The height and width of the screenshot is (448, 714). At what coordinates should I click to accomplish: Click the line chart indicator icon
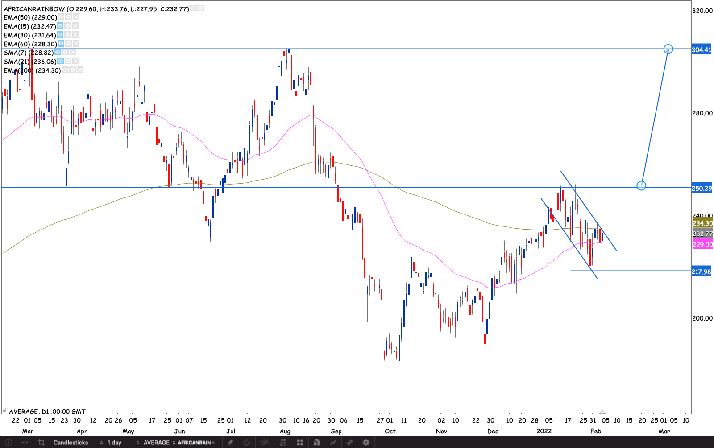tap(333, 442)
